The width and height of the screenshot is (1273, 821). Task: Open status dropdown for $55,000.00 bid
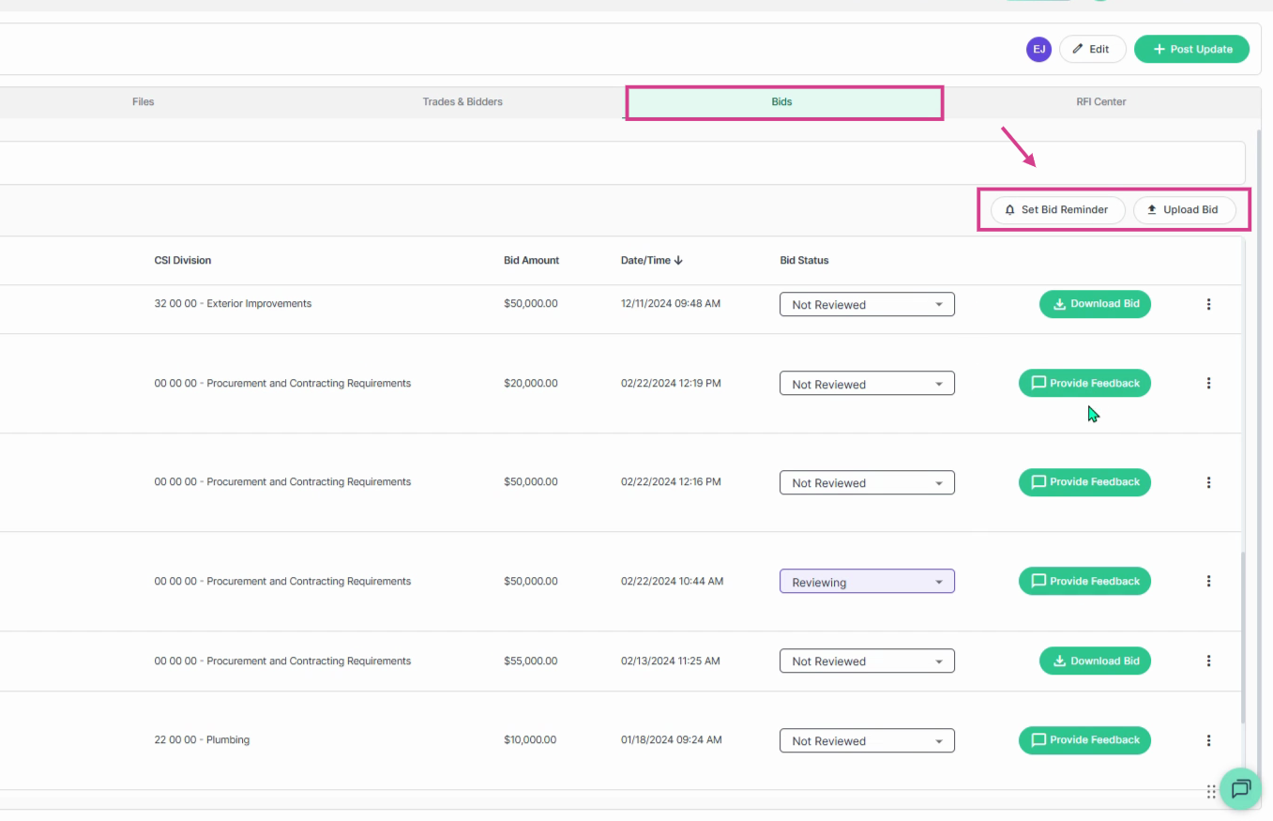pyautogui.click(x=867, y=661)
